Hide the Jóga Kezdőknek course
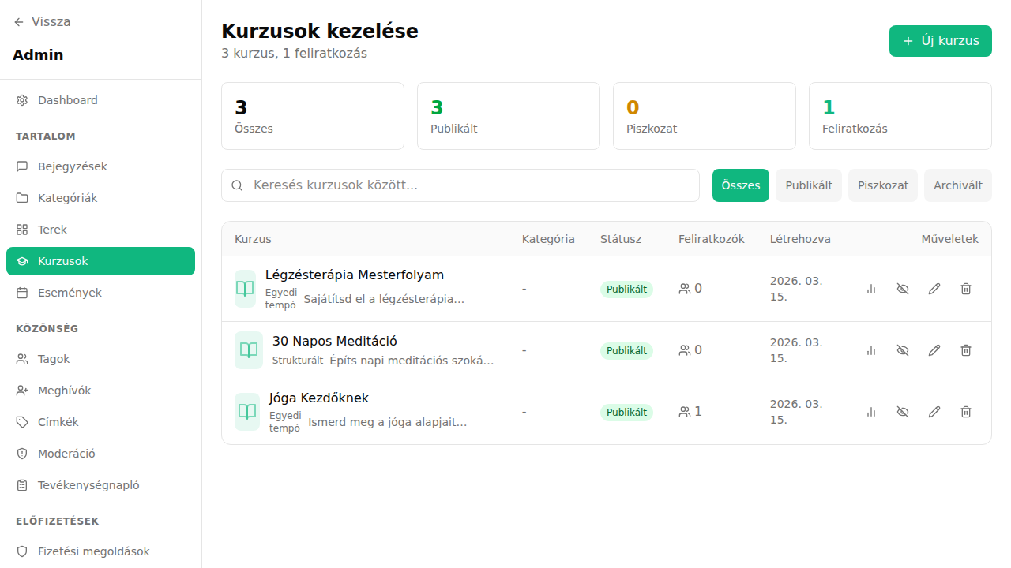The height and width of the screenshot is (568, 1011). (x=902, y=411)
